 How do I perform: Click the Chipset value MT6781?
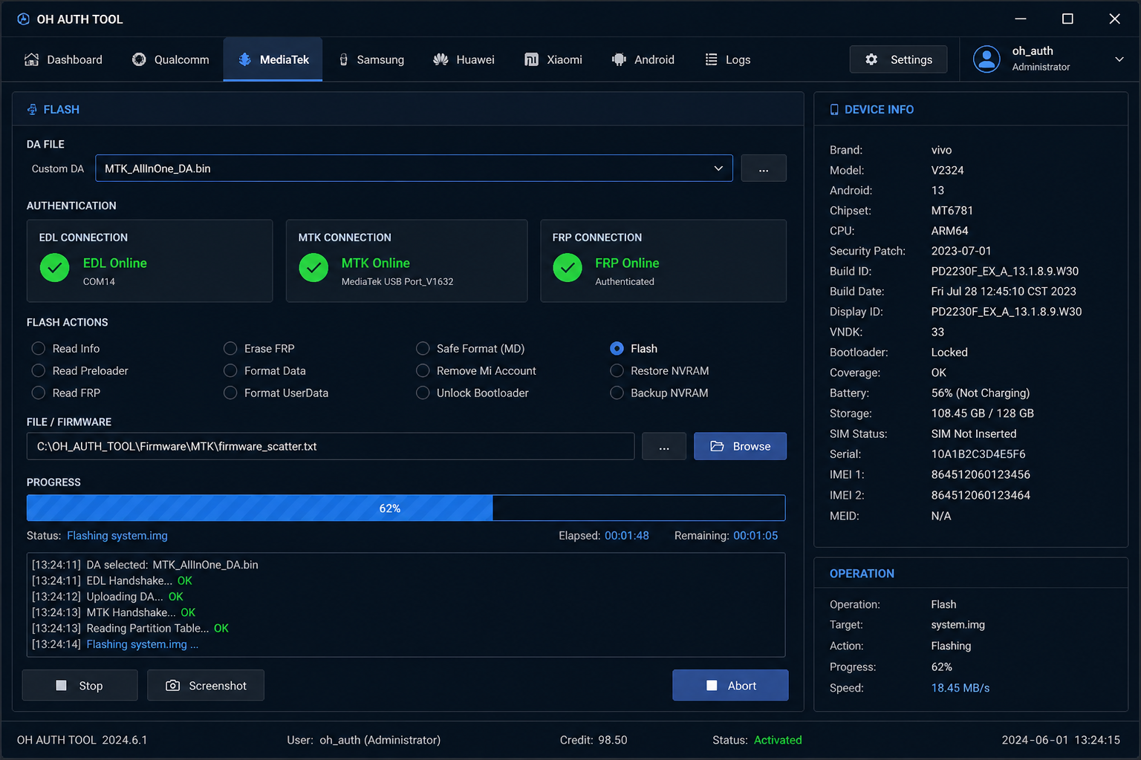point(952,211)
